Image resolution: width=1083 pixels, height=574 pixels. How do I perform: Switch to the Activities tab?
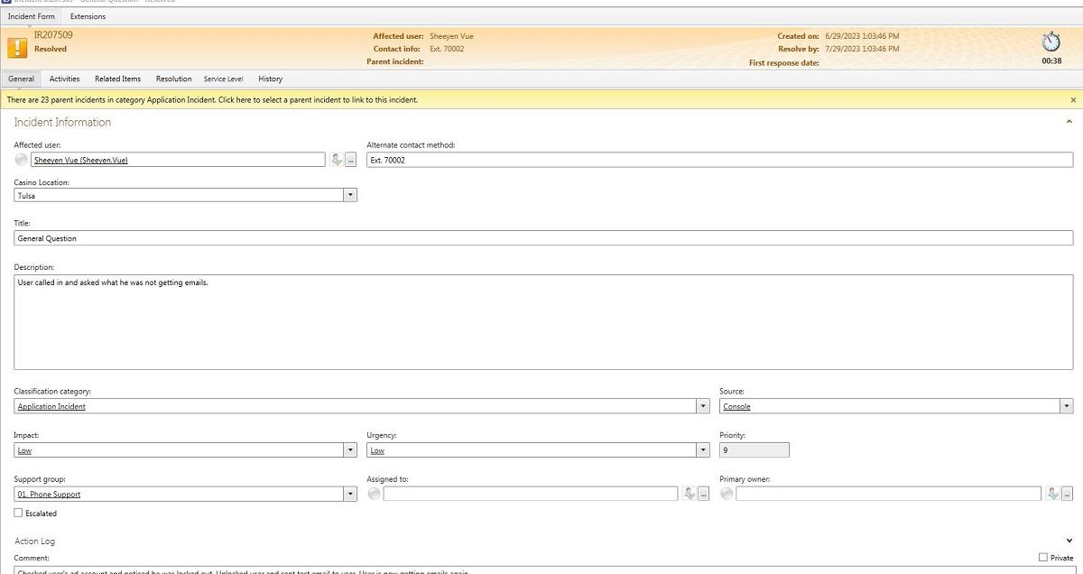tap(64, 79)
